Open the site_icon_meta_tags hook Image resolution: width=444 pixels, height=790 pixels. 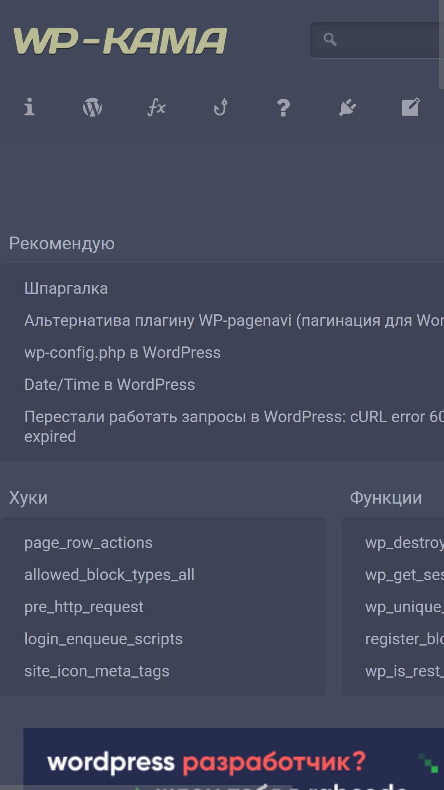pos(97,671)
